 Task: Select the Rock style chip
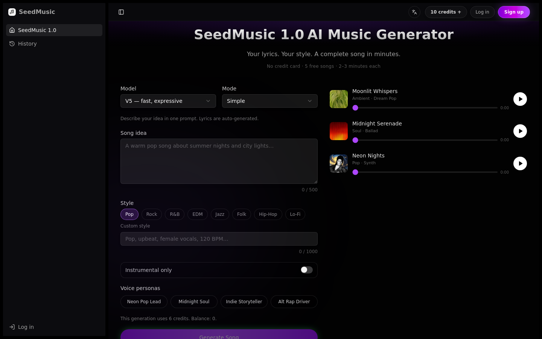coord(152,214)
